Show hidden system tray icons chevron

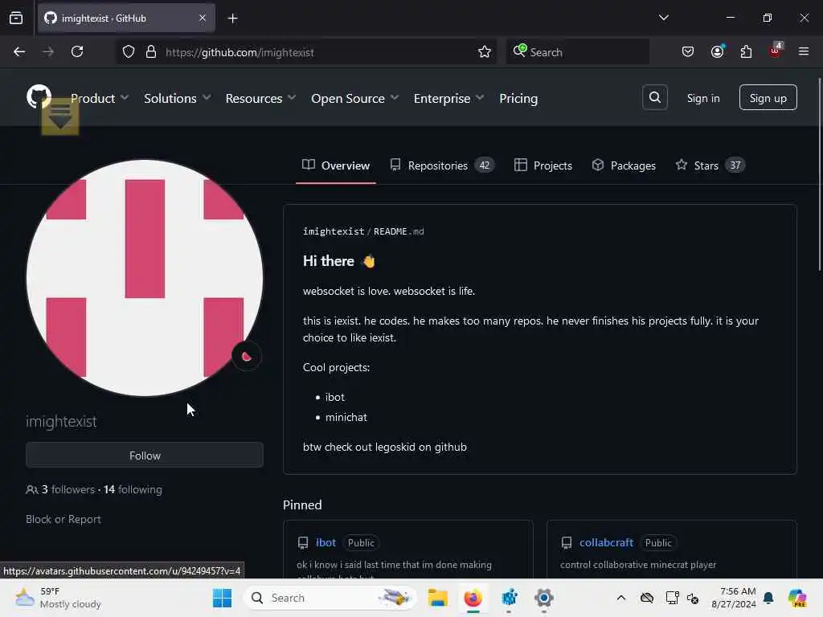coord(621,598)
